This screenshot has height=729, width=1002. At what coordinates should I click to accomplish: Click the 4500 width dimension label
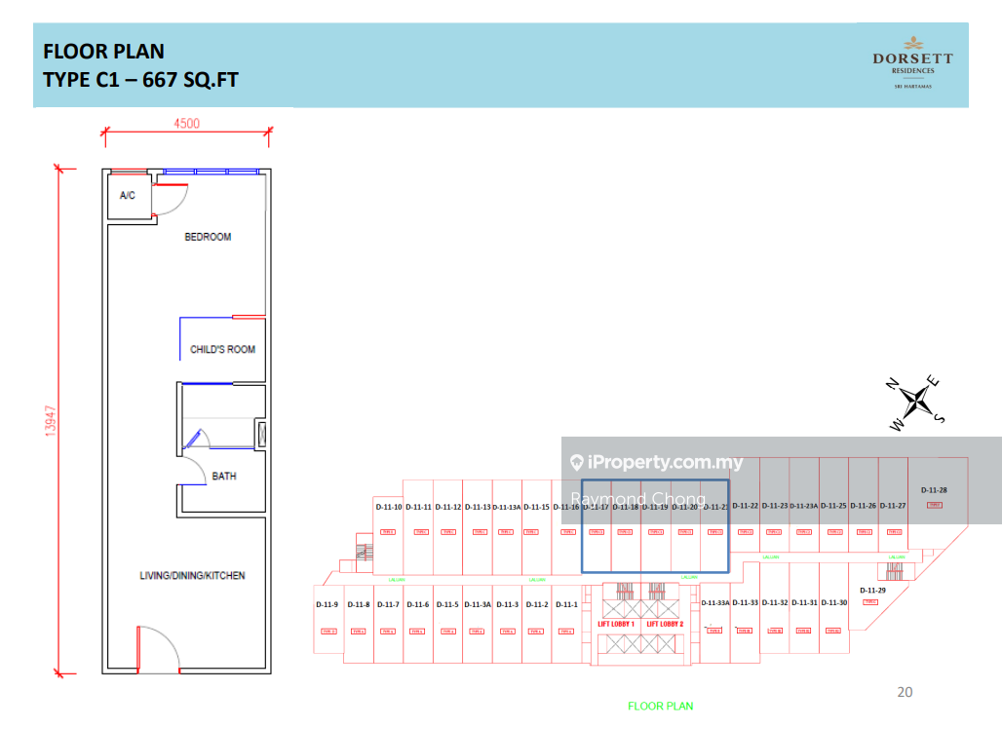pyautogui.click(x=186, y=123)
